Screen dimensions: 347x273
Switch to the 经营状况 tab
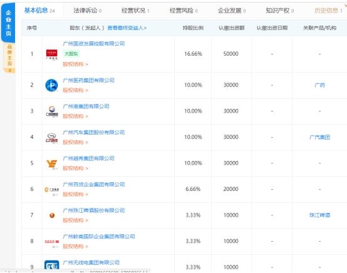135,11
